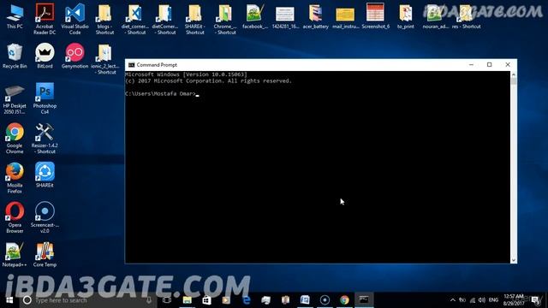548x308 pixels.
Task: Select the 1424281_16... file icon
Action: tap(285, 16)
